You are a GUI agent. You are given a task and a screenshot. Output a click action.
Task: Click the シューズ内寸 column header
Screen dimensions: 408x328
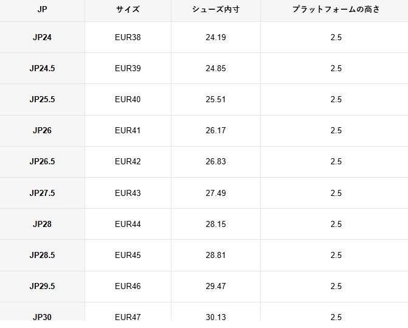[x=216, y=10]
